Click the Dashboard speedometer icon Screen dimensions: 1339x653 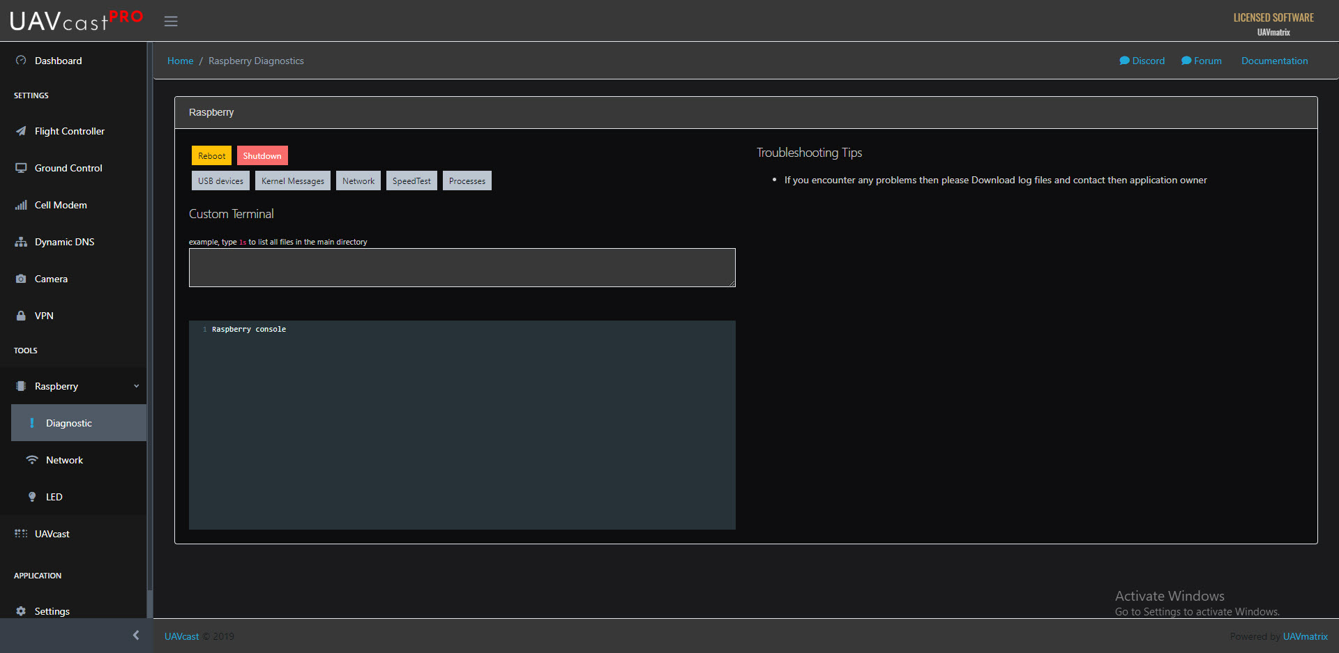click(21, 61)
